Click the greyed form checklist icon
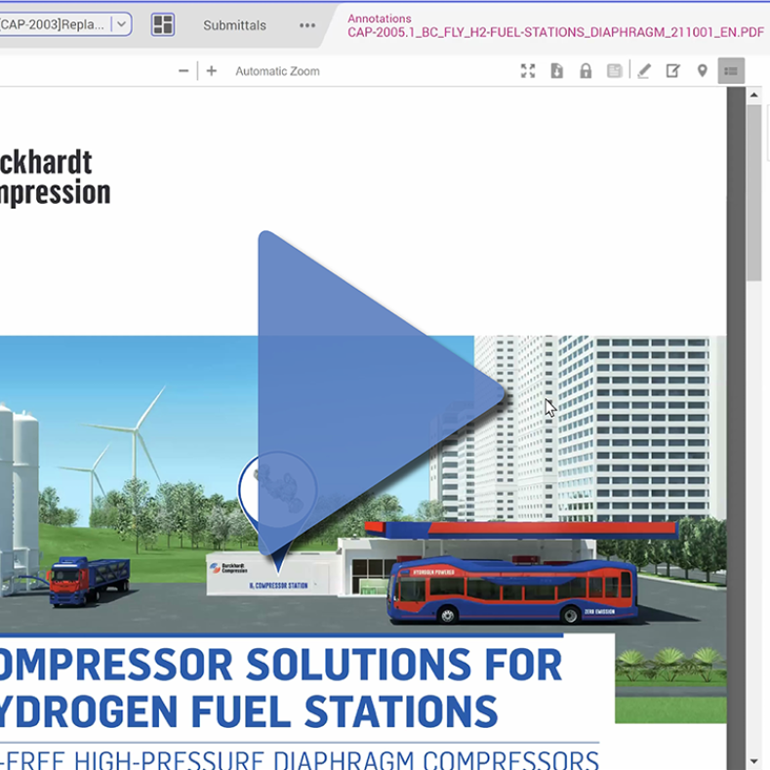This screenshot has height=770, width=770. click(614, 71)
